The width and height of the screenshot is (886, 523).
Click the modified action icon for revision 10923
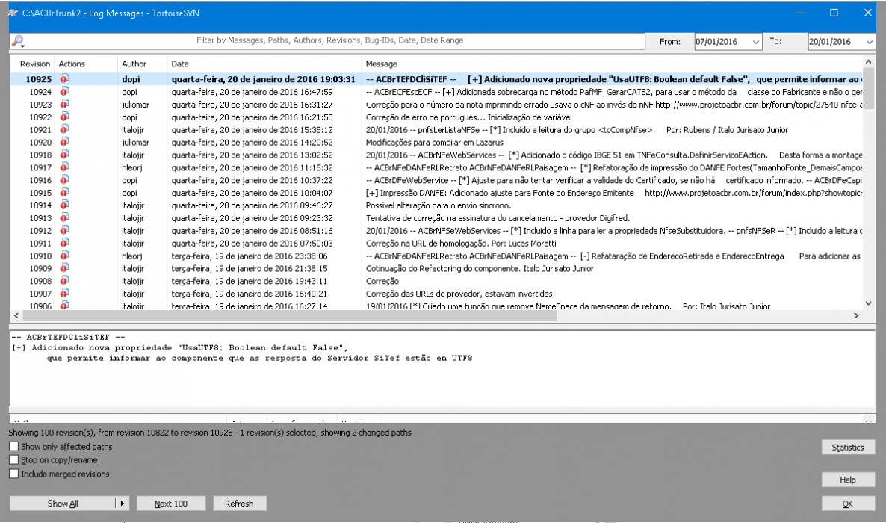point(64,104)
